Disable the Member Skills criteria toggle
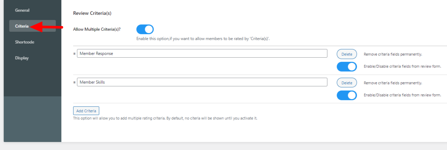 (347, 95)
